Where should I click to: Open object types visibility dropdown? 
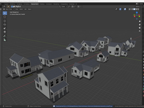[x=117, y=9]
